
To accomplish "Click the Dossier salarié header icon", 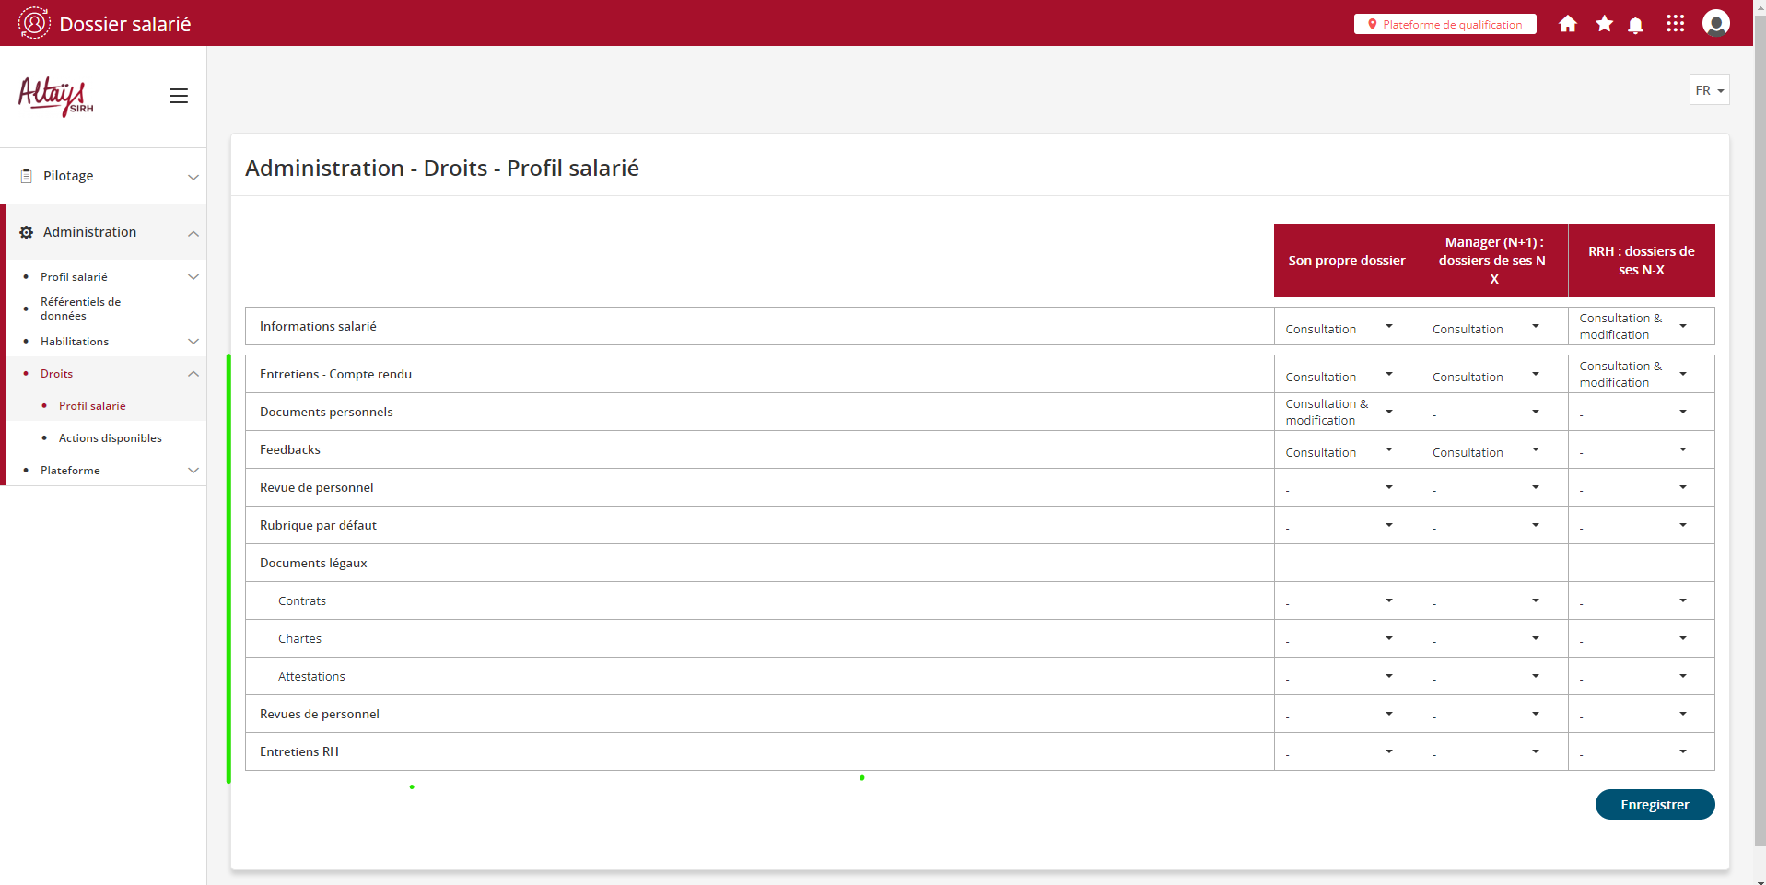I will (x=34, y=23).
